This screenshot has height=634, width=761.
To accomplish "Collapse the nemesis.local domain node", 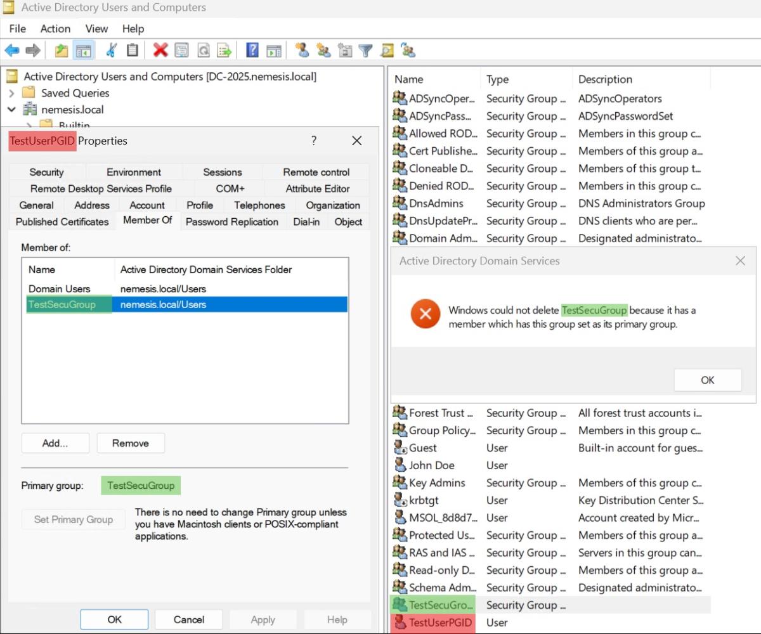I will point(11,109).
